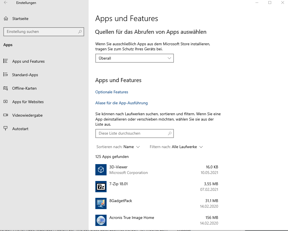Maximize the Einstellungen window

pos(270,3)
